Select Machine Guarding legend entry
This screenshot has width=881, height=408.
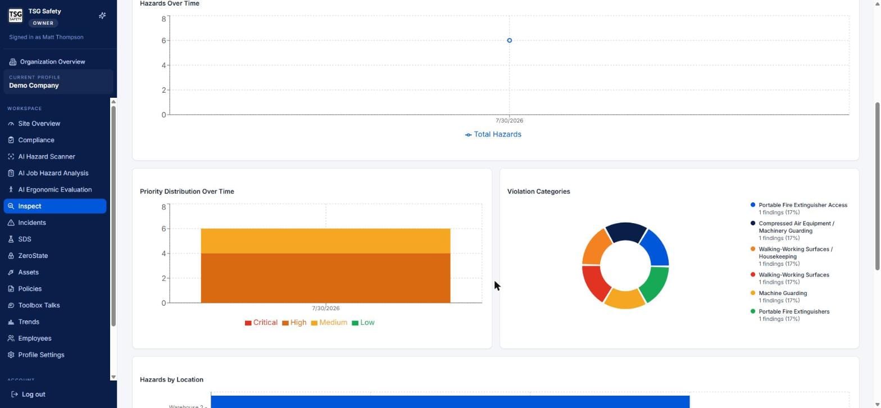click(x=779, y=297)
